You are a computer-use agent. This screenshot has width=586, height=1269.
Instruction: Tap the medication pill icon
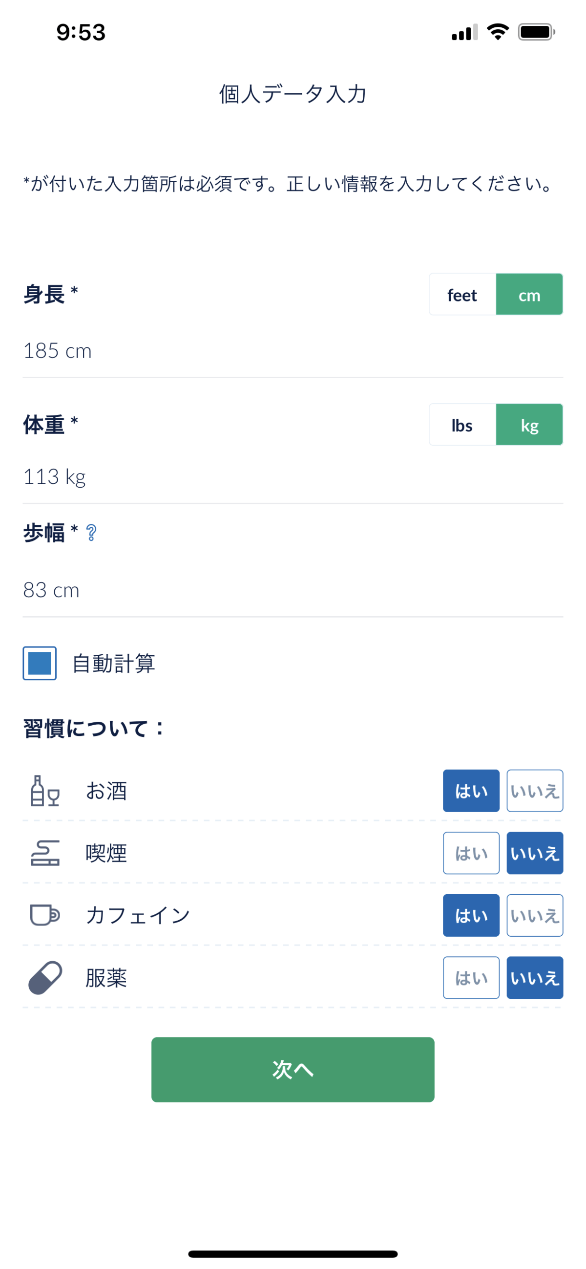pyautogui.click(x=45, y=977)
